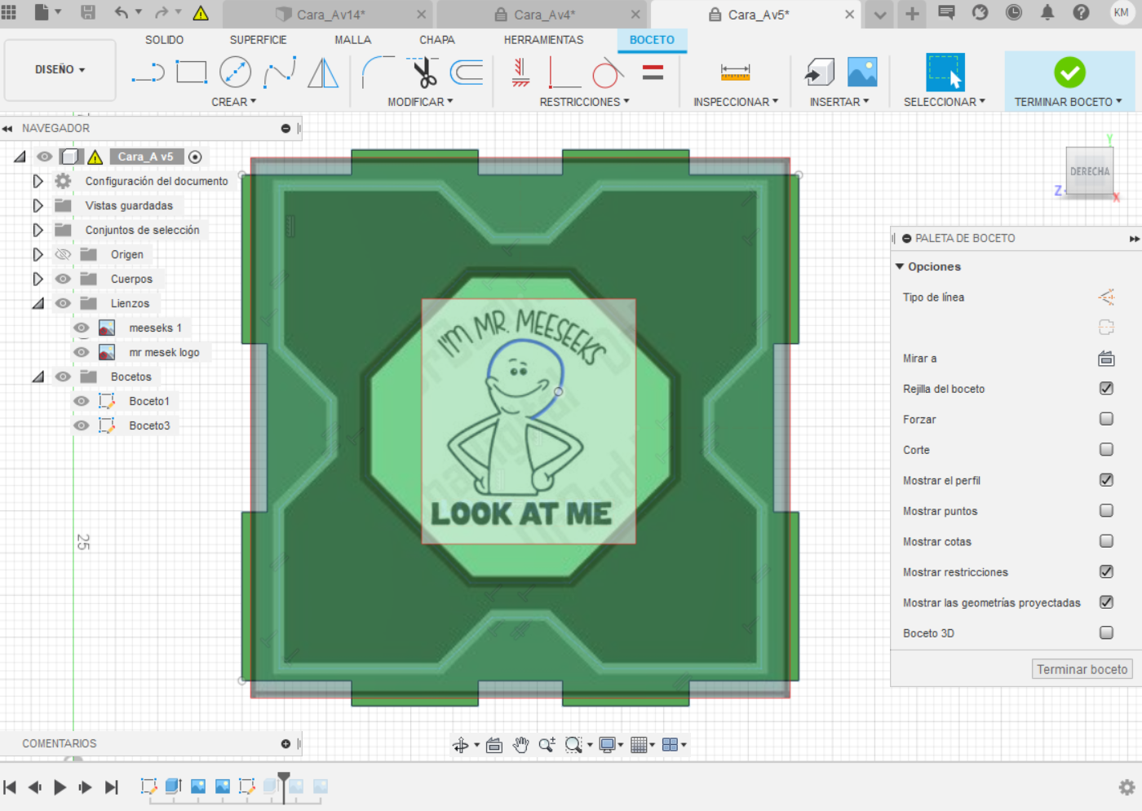Collapse the Lienzos folder
The height and width of the screenshot is (811, 1142).
coord(38,303)
